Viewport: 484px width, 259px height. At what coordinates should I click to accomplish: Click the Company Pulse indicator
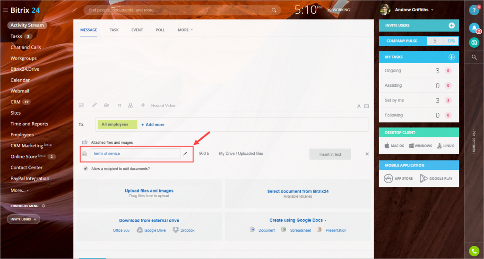419,41
